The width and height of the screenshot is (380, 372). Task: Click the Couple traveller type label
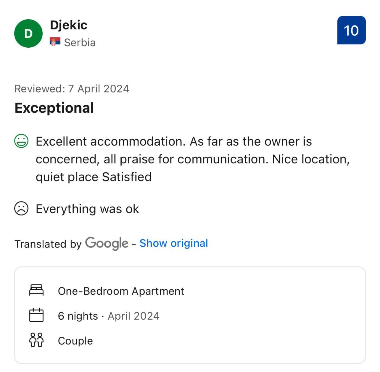pyautogui.click(x=75, y=341)
